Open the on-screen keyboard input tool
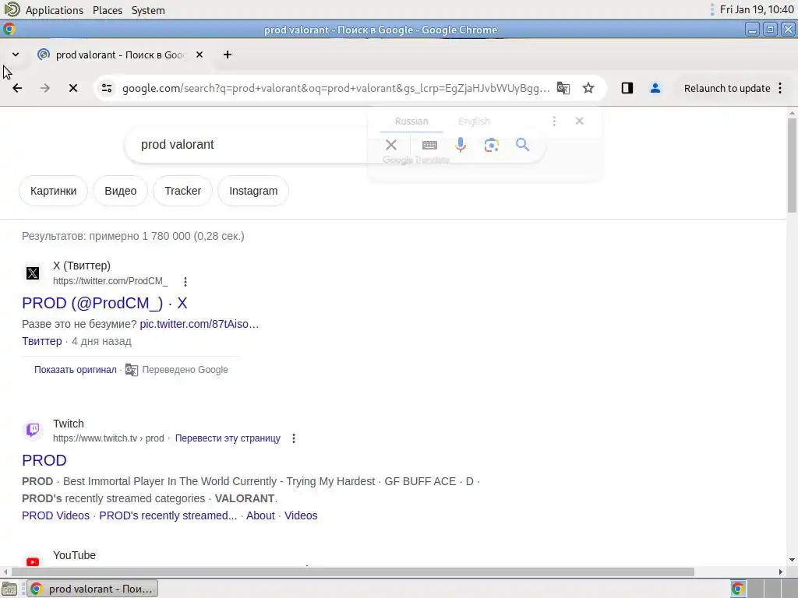The height and width of the screenshot is (598, 798). 429,145
